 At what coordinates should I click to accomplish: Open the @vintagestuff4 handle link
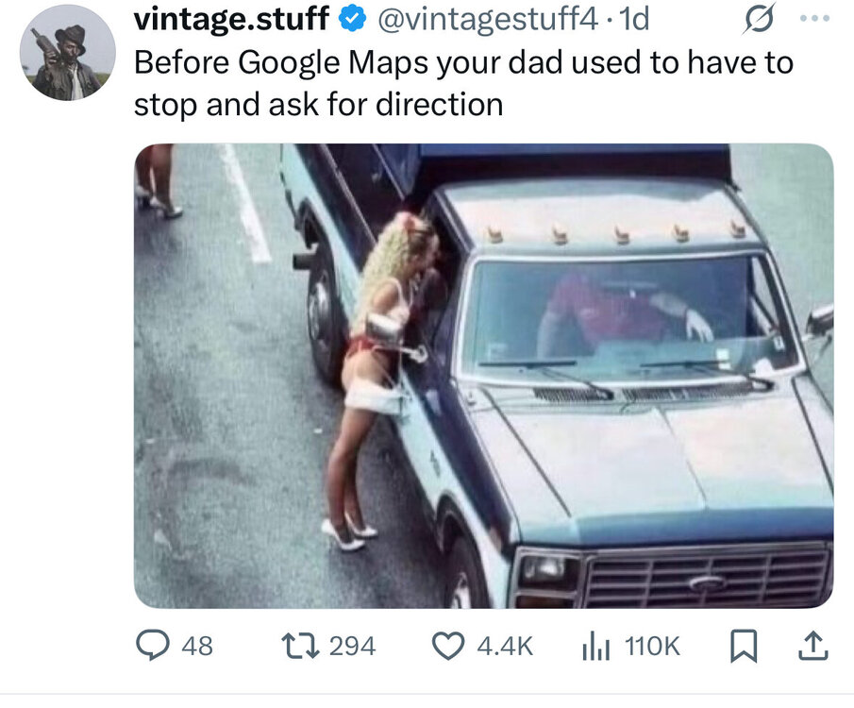pos(487,18)
